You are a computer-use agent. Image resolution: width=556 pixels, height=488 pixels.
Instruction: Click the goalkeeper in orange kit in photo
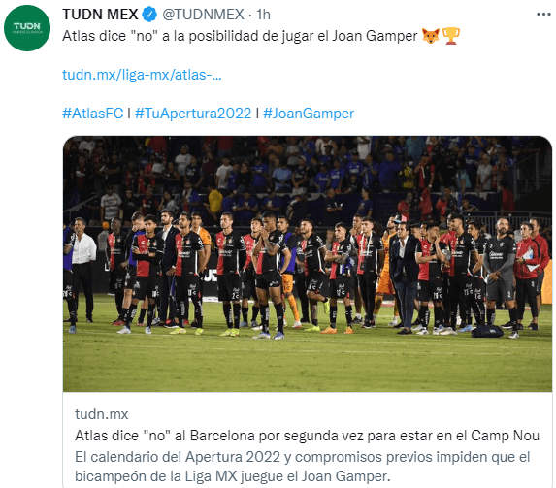coord(385,273)
